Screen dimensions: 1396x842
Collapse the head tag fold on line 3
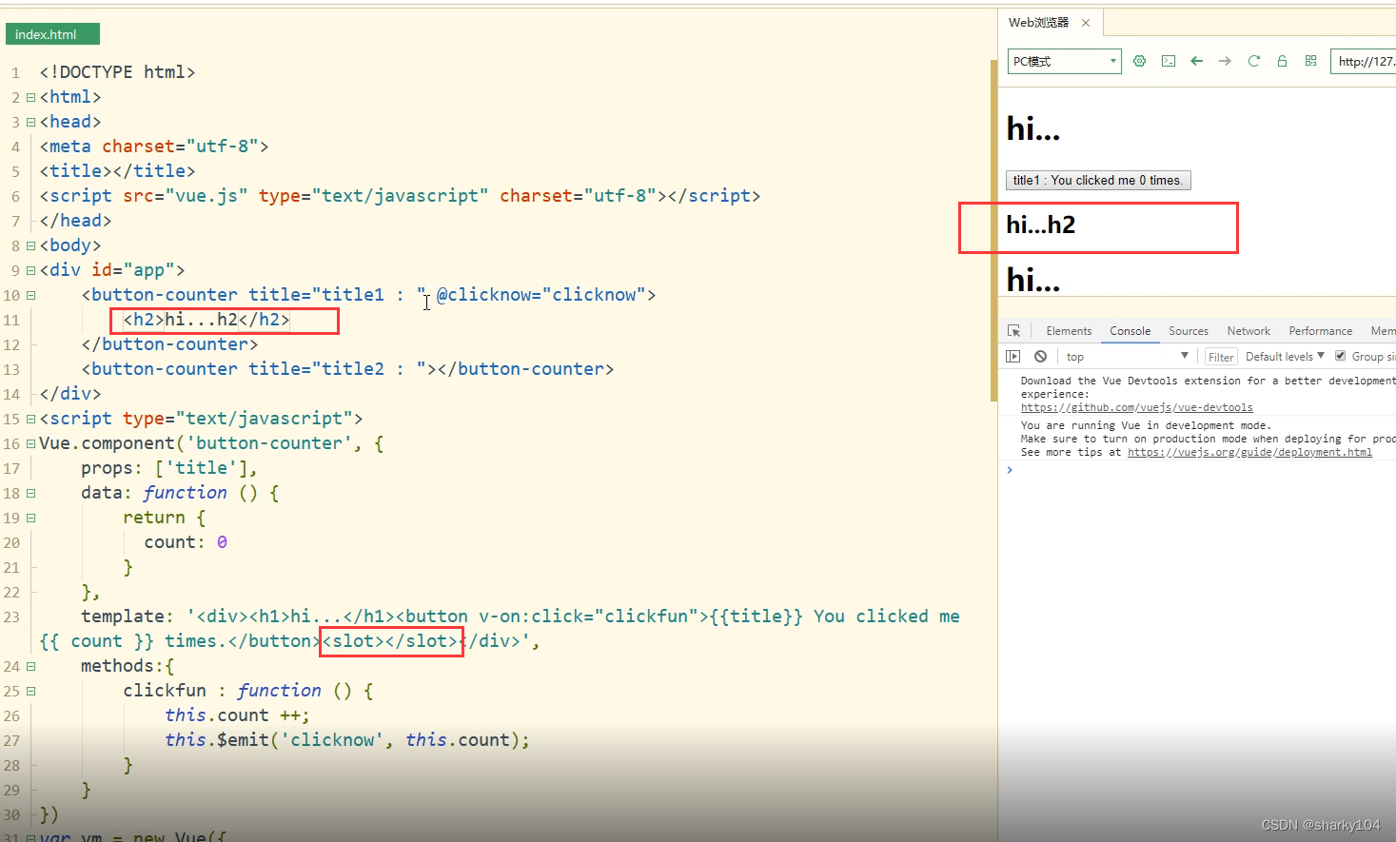[x=31, y=122]
